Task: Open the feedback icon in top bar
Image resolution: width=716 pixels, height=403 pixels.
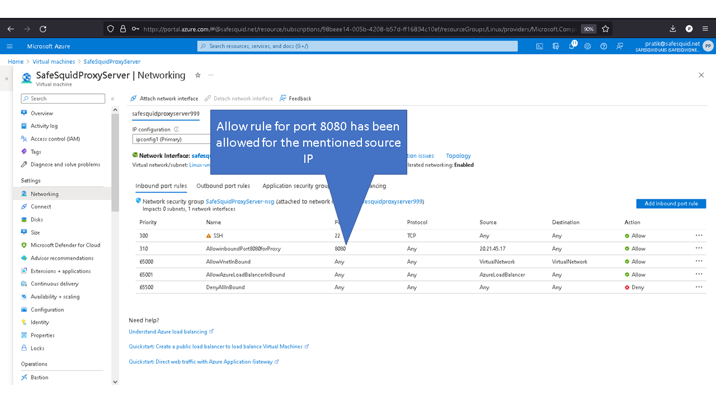Action: pos(620,46)
